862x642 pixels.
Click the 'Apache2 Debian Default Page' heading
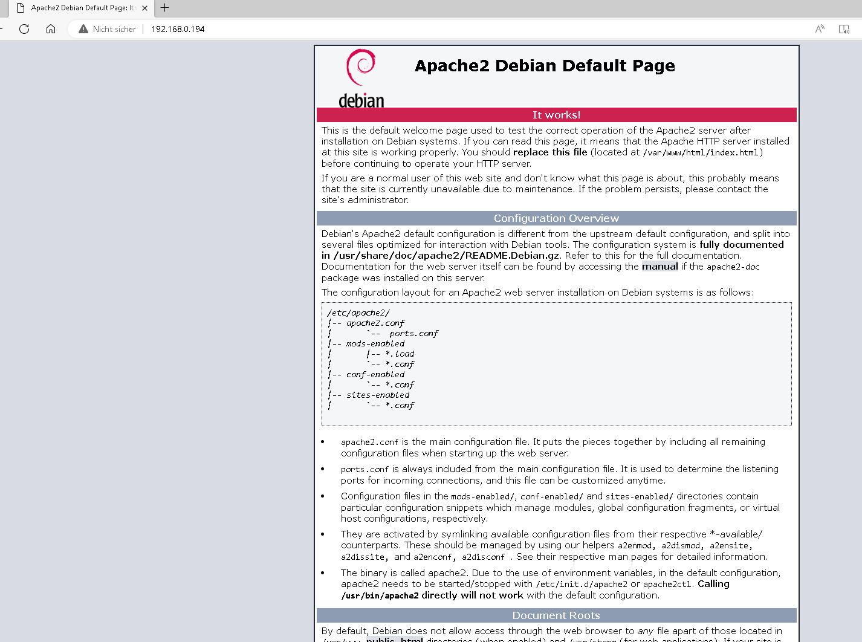545,65
